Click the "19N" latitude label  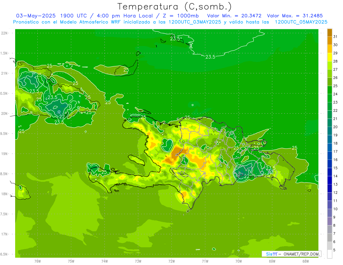click(x=4, y=154)
